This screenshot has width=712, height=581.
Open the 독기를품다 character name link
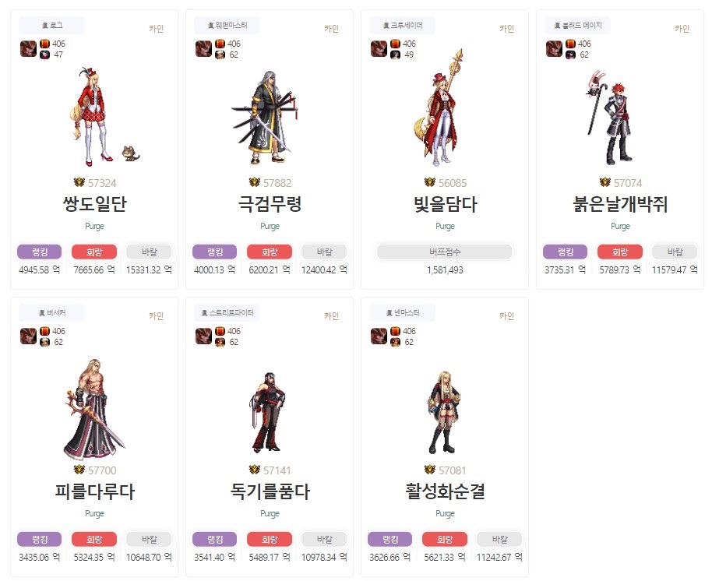270,491
